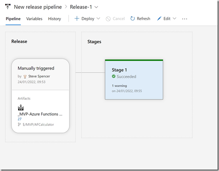The width and height of the screenshot is (219, 171).
Task: Open the more options ellipsis menu
Action: [185, 19]
